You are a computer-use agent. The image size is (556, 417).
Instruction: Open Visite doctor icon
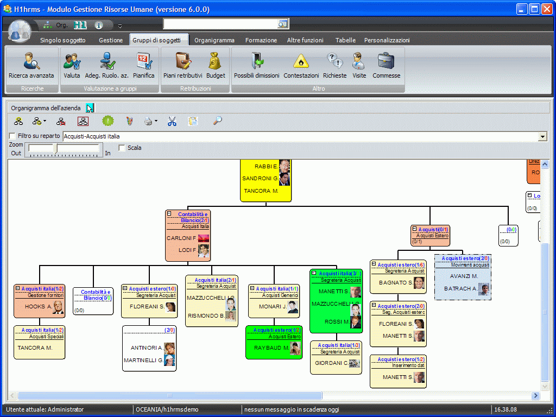(x=359, y=65)
